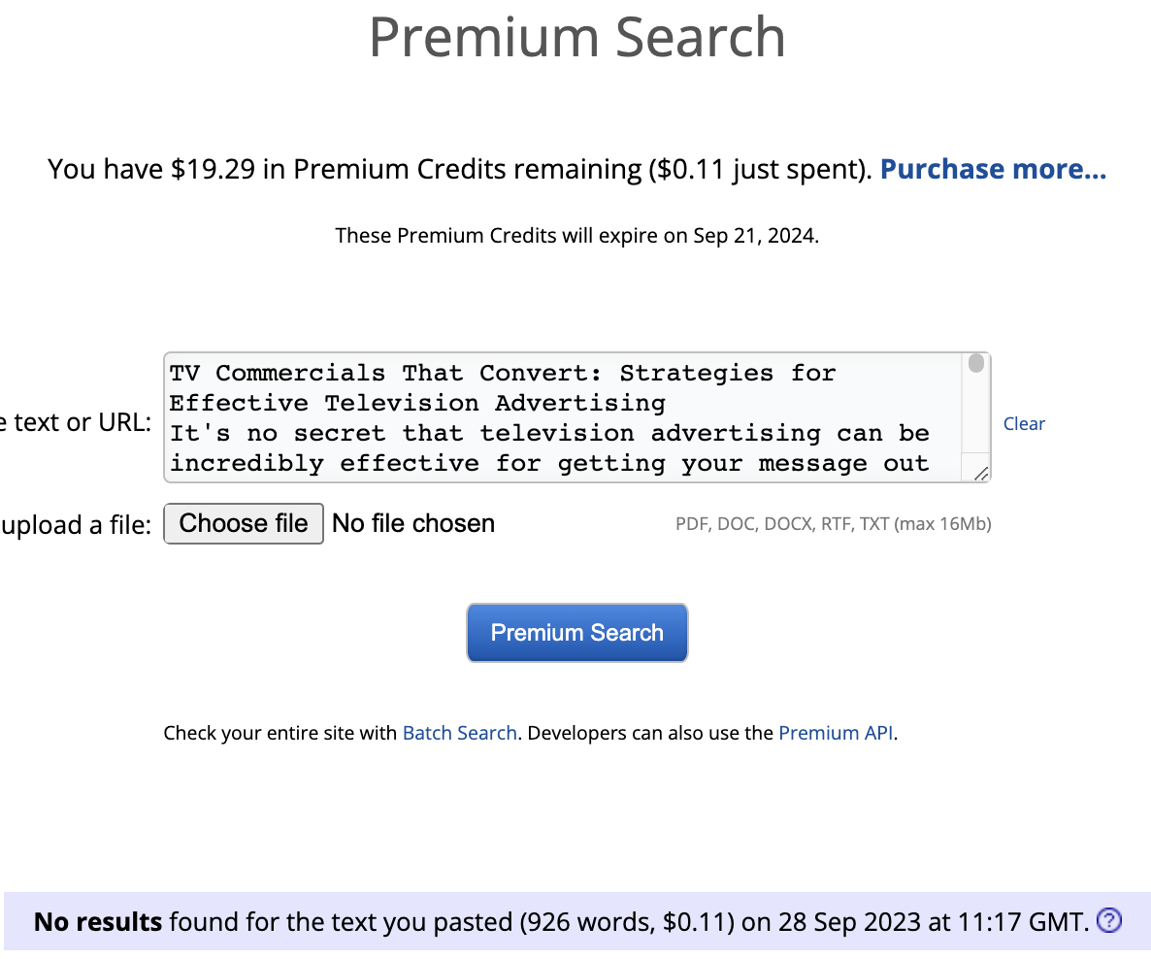Click the blue Premium Search button
The image size is (1151, 959).
click(x=576, y=633)
